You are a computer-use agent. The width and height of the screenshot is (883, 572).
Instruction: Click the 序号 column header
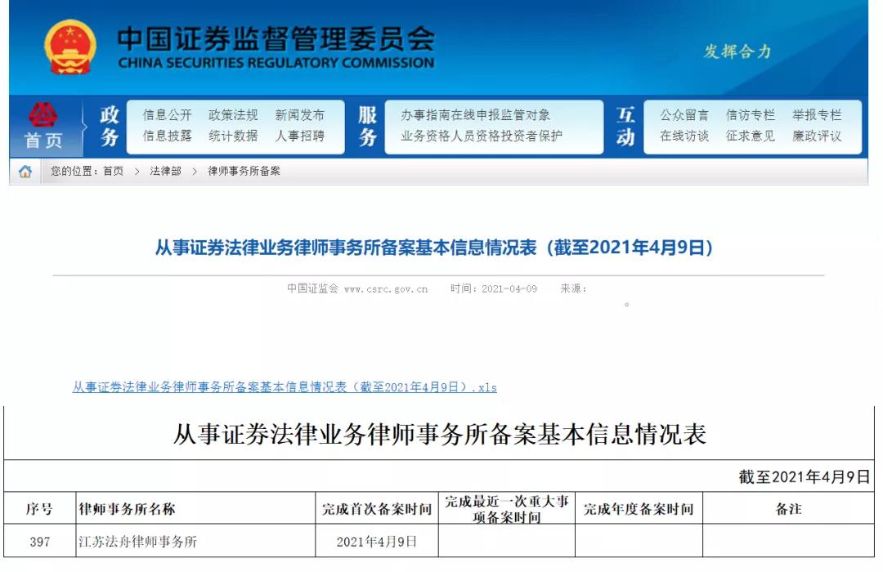pyautogui.click(x=39, y=509)
